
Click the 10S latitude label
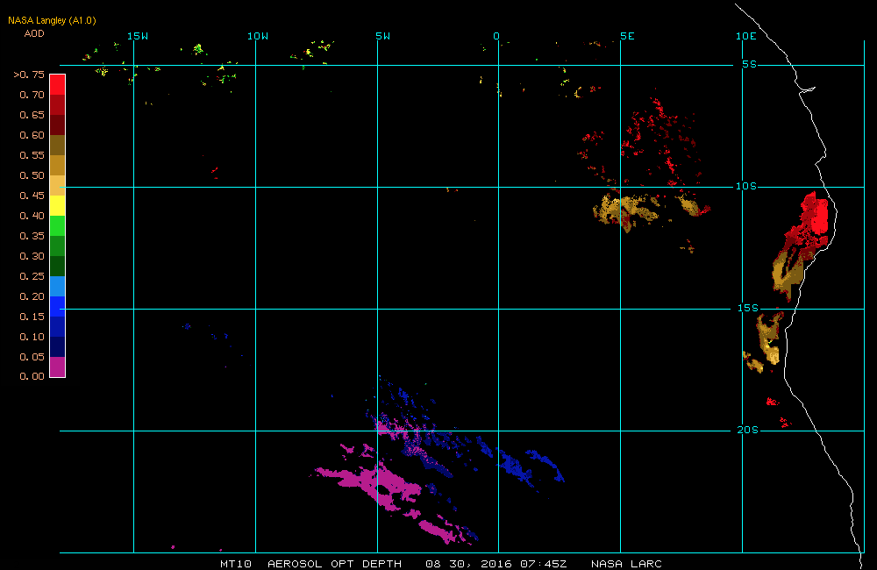click(746, 186)
